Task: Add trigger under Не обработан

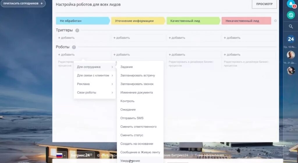Action: coord(66,38)
